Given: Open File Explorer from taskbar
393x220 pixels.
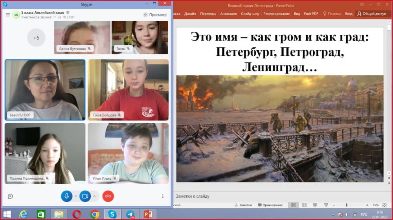Looking at the screenshot, I should point(59,214).
